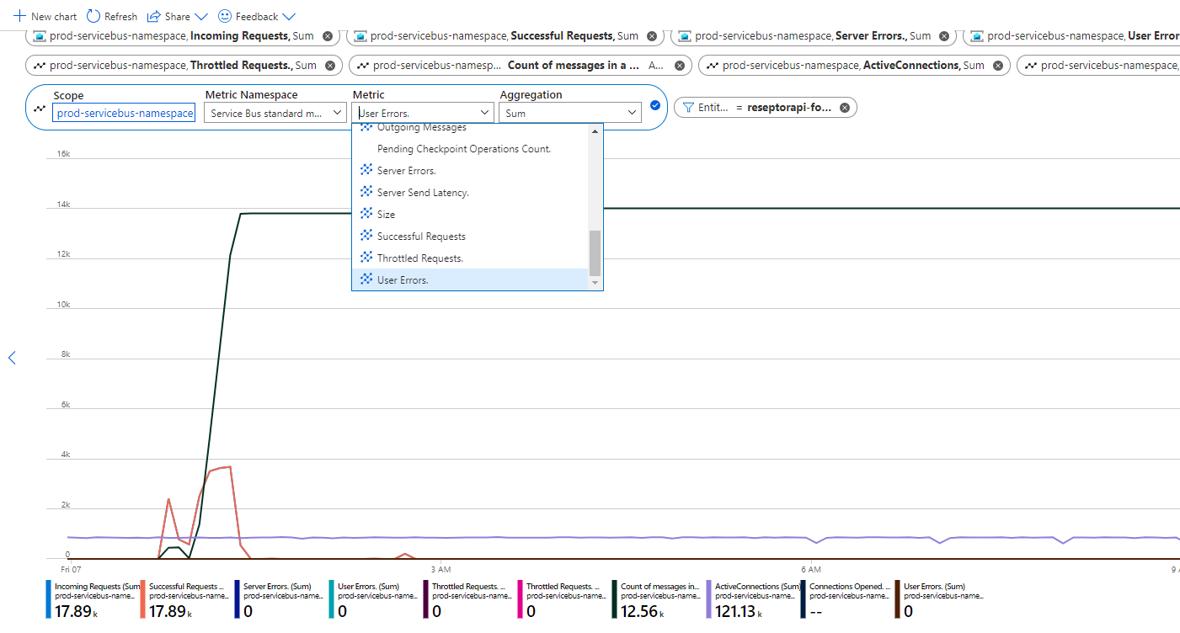Click the Refresh icon
The image size is (1180, 633).
(93, 16)
